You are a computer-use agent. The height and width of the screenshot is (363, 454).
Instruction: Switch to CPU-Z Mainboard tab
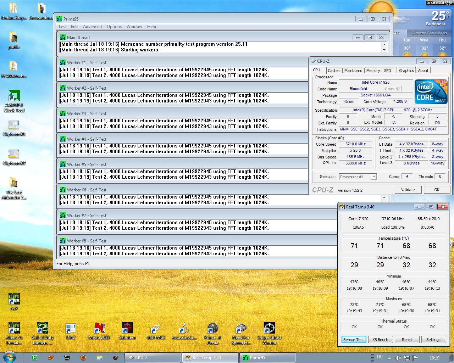coord(353,71)
